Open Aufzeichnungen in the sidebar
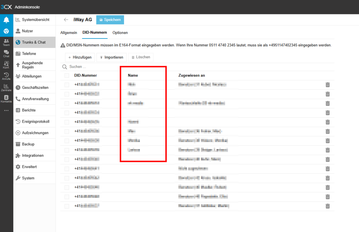The width and height of the screenshot is (359, 232). tap(34, 133)
